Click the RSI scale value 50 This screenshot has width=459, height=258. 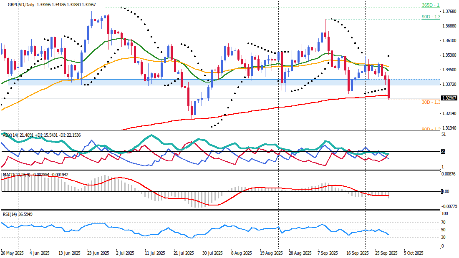click(444, 230)
